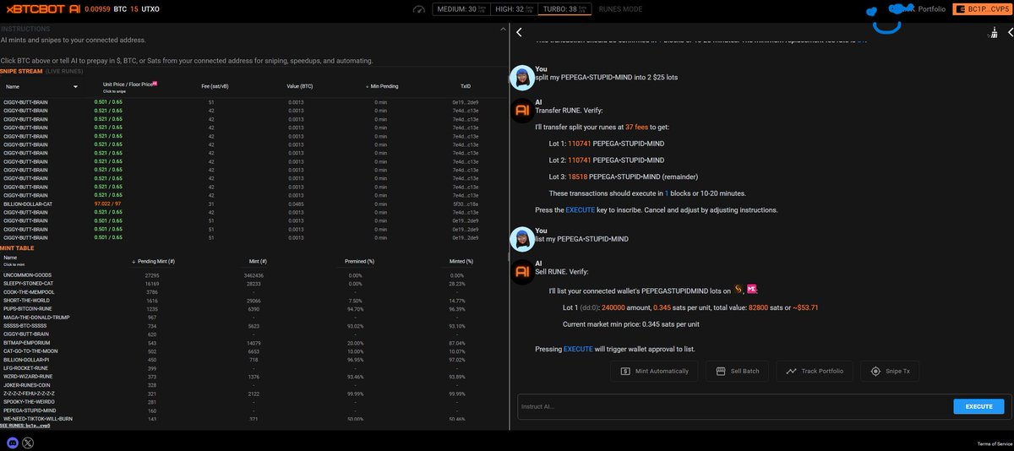Screen dimensions: 1014x451
Task: Mint SSSSS•BTC•SSSSS
Action: click(x=25, y=325)
